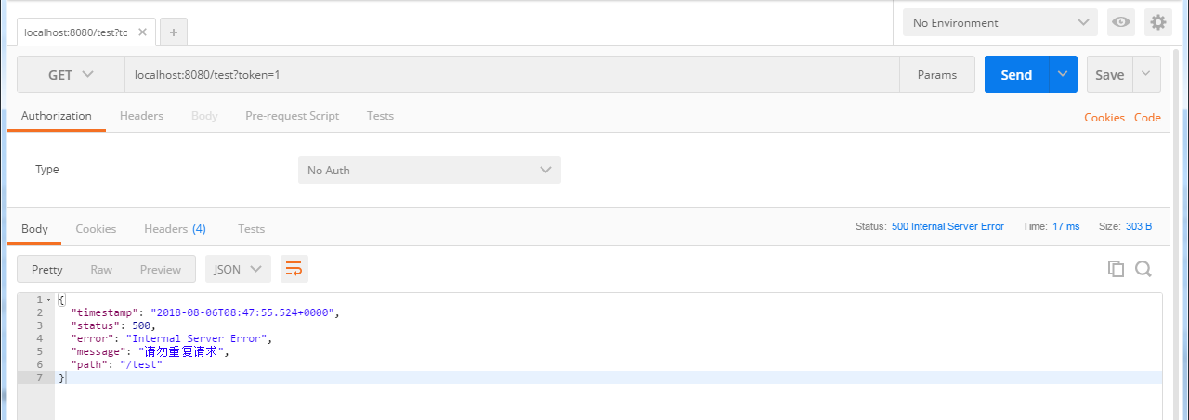
Task: Open the GET method dropdown
Action: 71,75
